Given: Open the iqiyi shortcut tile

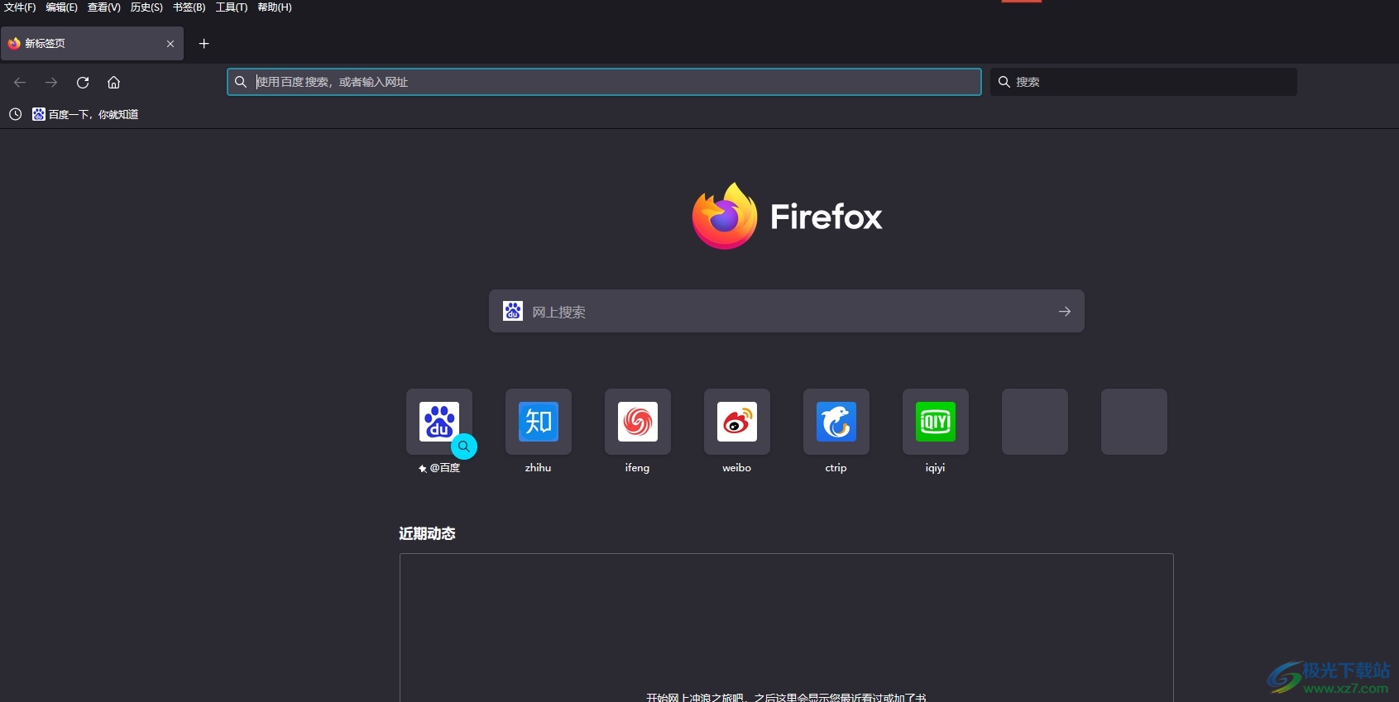Looking at the screenshot, I should (x=936, y=422).
